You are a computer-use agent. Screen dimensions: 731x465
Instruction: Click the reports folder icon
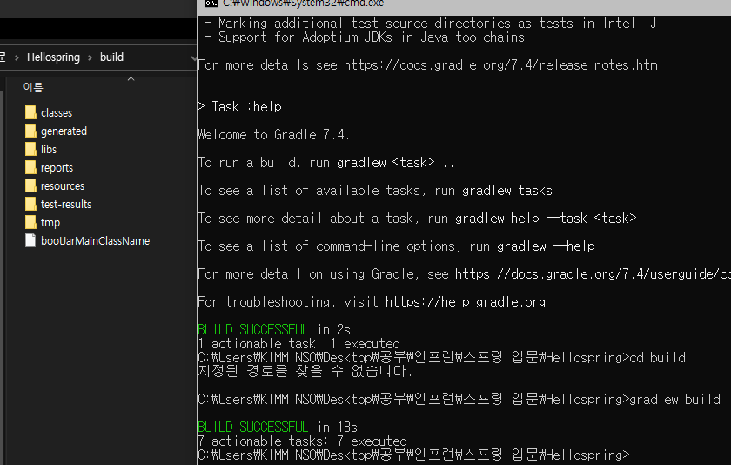point(30,167)
